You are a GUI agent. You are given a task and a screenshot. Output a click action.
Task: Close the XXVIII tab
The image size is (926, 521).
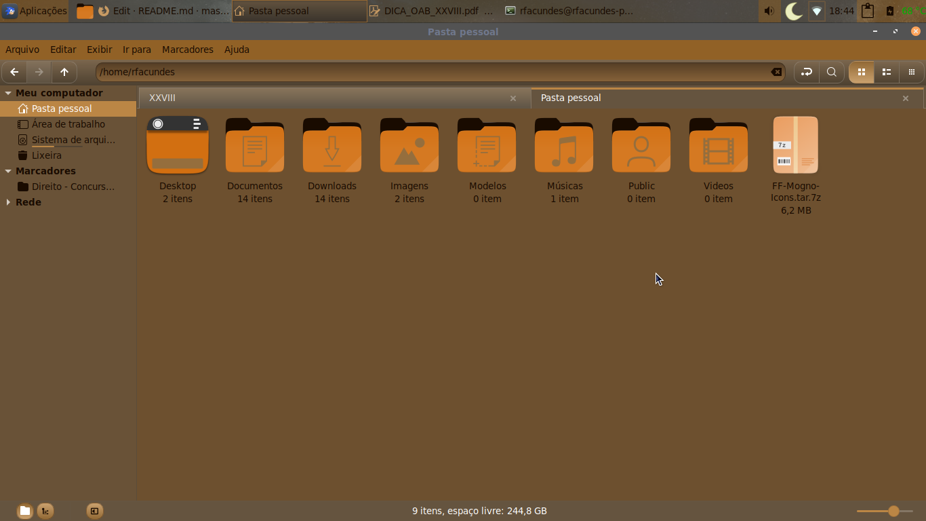pyautogui.click(x=513, y=98)
